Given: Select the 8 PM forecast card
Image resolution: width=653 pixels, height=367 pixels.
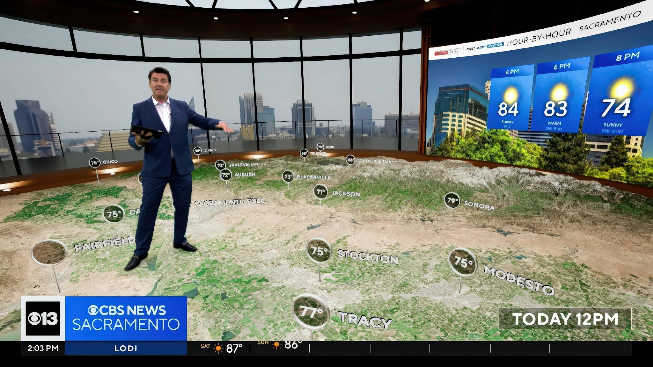Looking at the screenshot, I should [618, 90].
